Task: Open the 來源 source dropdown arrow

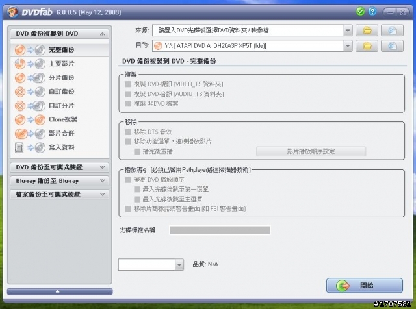Action: (x=348, y=31)
